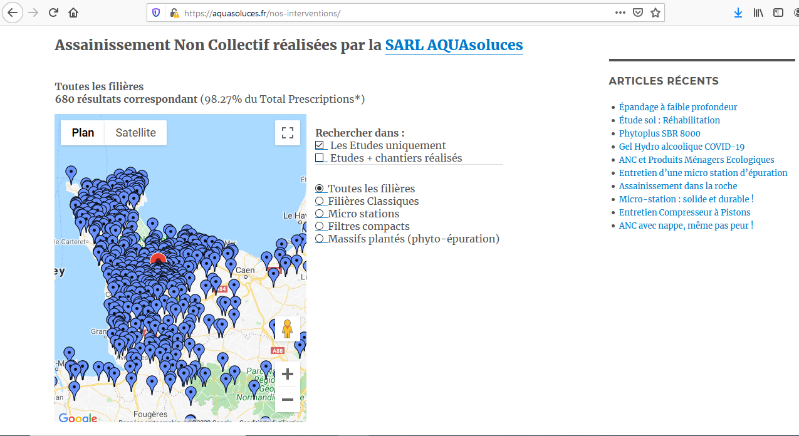Image resolution: width=799 pixels, height=436 pixels.
Task: Open article Phytoplus SBR 8000
Action: [x=659, y=133]
